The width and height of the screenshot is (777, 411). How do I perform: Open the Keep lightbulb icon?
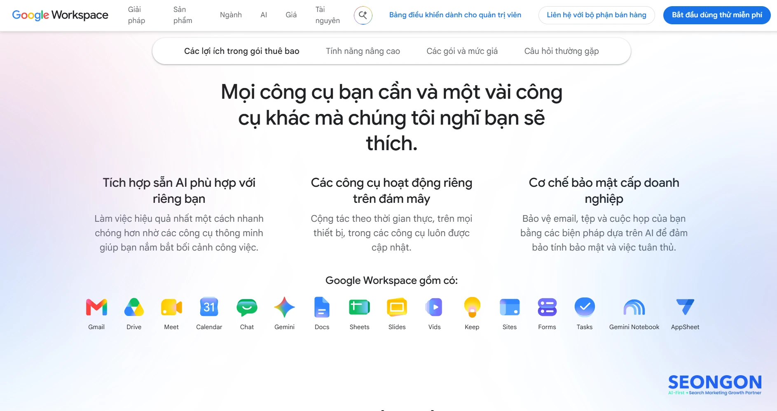coord(472,307)
